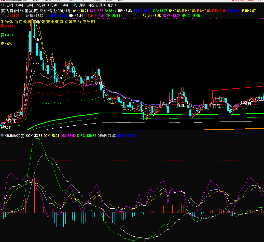Click the KOX: 83.87 value
Viewport: 264px width, 242px height.
pos(34,136)
